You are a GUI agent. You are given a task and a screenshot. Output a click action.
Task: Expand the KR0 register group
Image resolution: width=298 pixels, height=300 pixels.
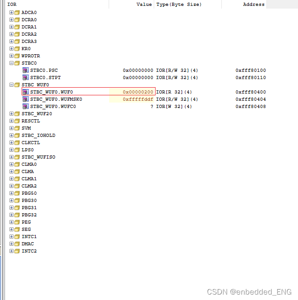tap(11, 49)
